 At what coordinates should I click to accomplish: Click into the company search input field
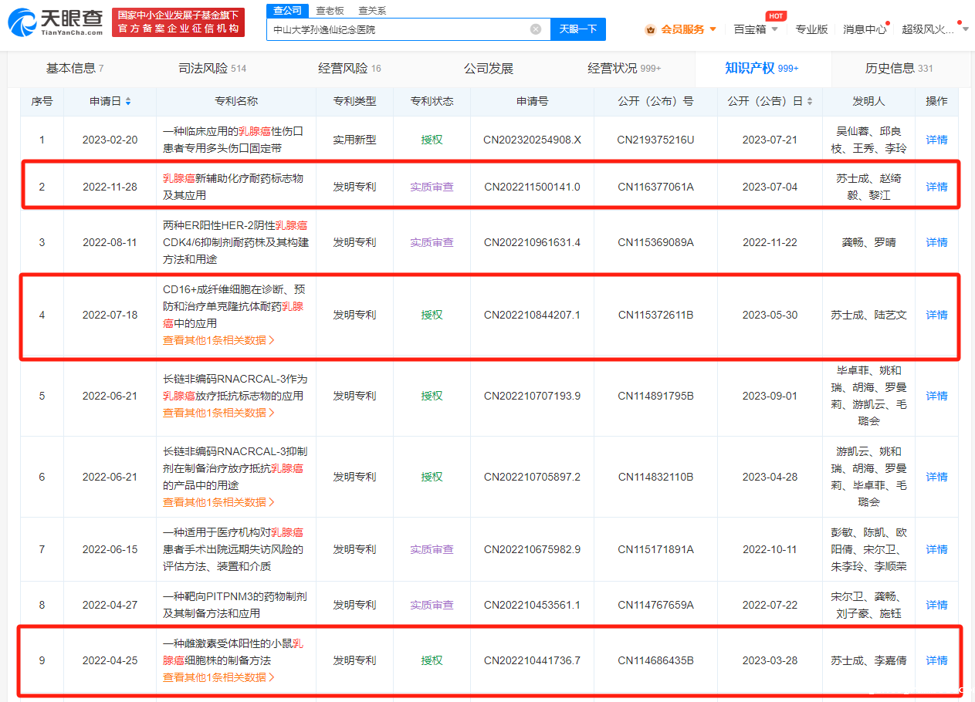pos(398,29)
